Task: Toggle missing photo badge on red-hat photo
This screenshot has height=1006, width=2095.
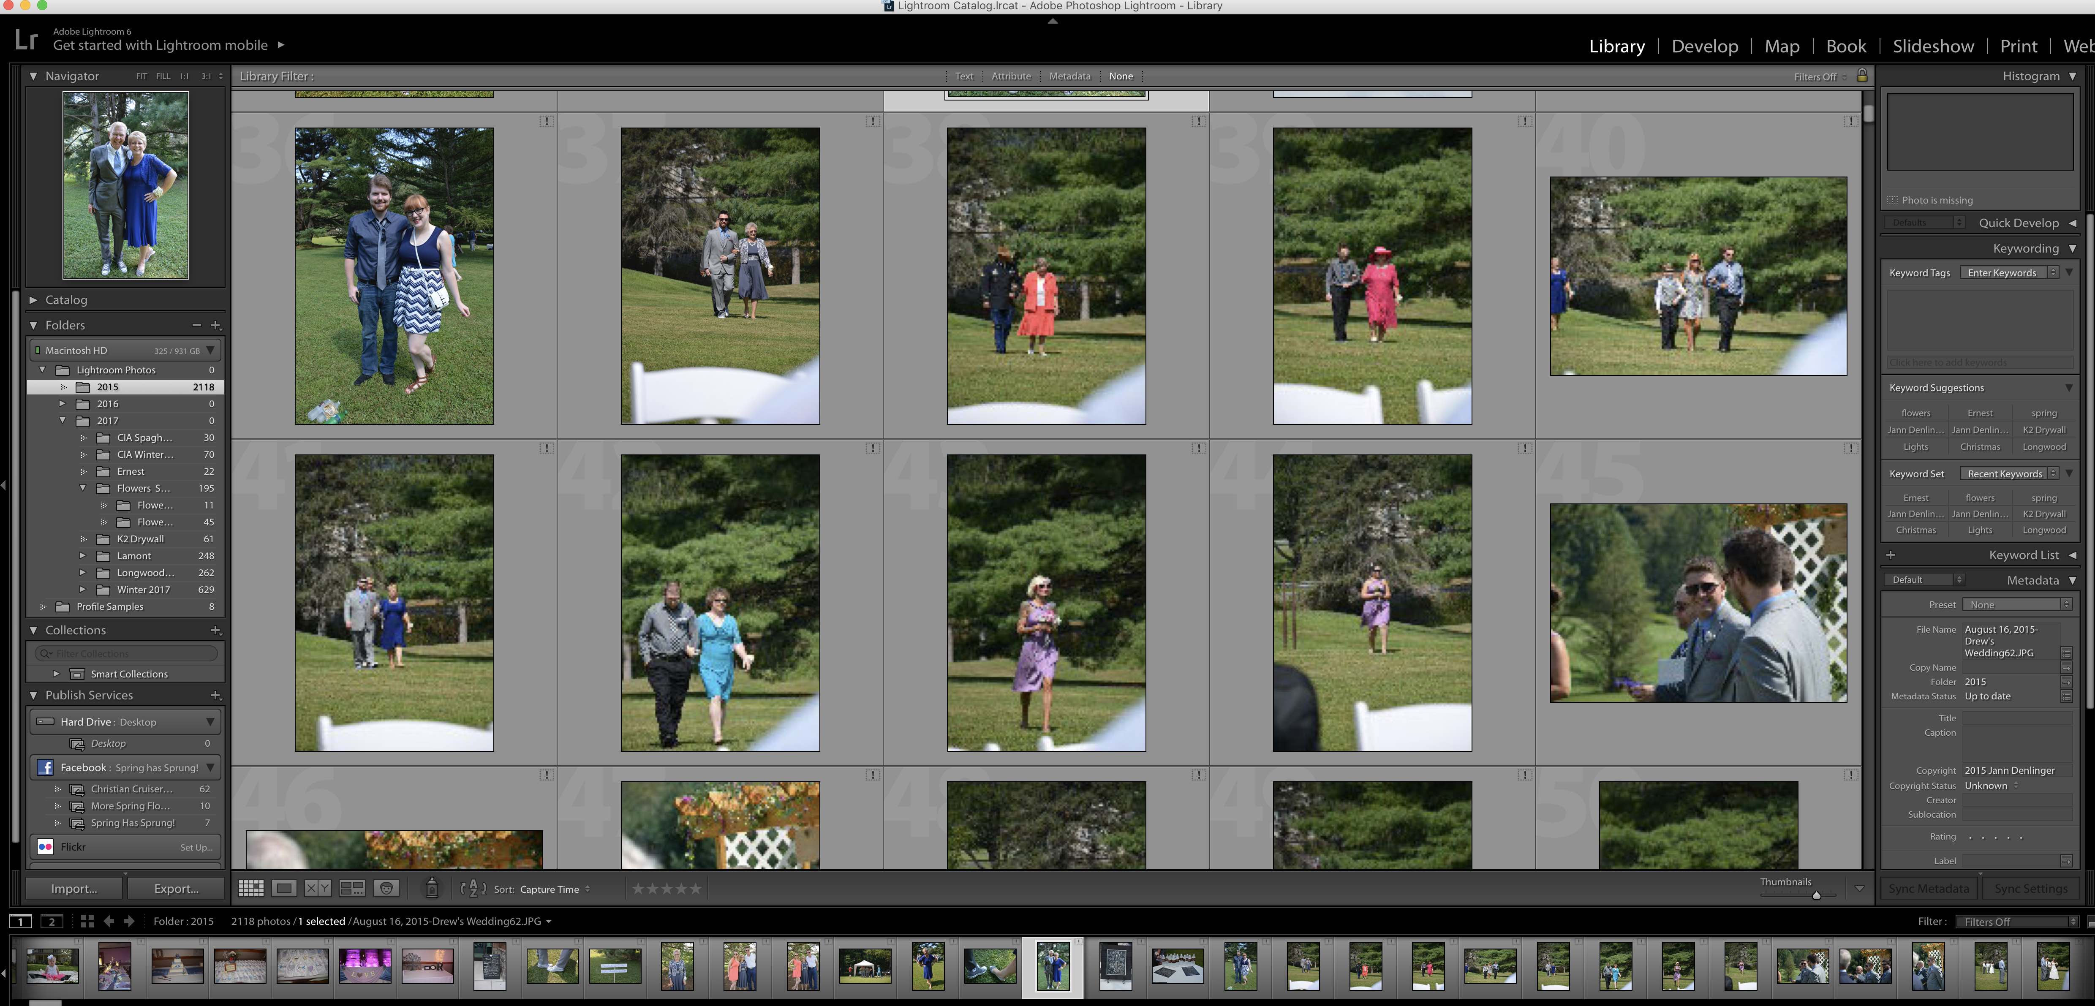Action: click(x=1525, y=121)
